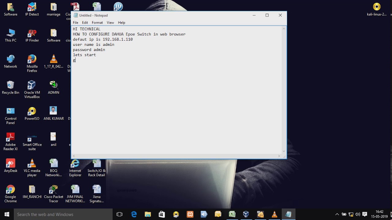The image size is (392, 220).
Task: Open the marriage folder on desktop
Action: (x=54, y=9)
